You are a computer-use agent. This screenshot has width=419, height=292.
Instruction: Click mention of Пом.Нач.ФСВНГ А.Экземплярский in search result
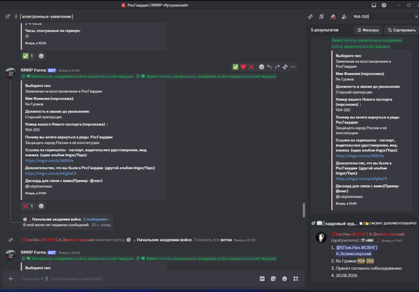[x=356, y=251]
